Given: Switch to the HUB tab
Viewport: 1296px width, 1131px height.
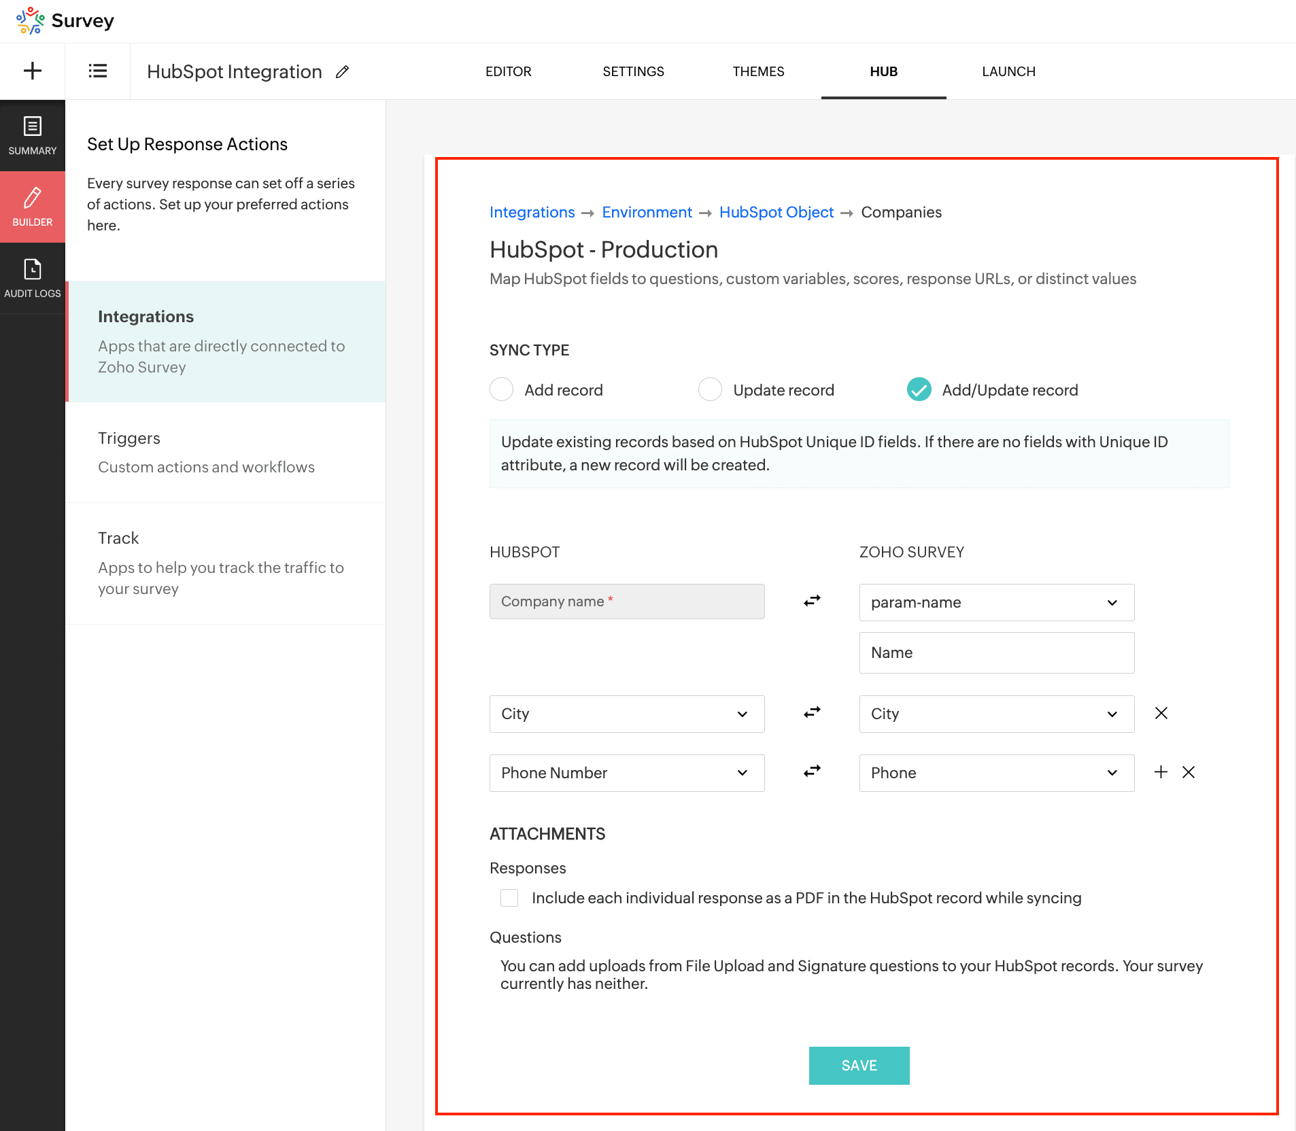Looking at the screenshot, I should [x=883, y=71].
